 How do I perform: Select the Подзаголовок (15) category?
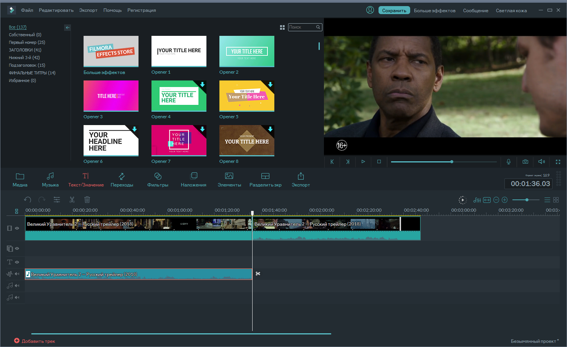coord(27,65)
